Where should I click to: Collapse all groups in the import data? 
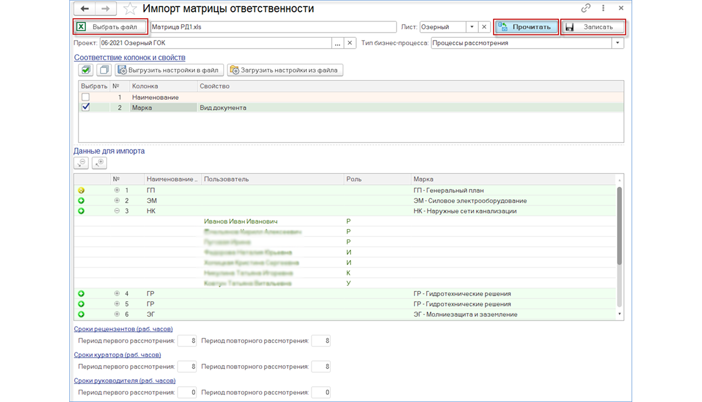point(82,163)
